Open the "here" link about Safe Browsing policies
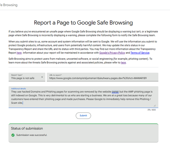This screenshot has height=148, width=170. [x=123, y=63]
